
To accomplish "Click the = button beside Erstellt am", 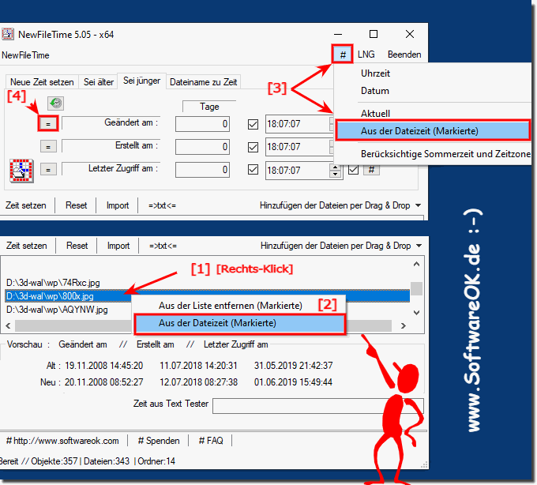I will click(48, 147).
